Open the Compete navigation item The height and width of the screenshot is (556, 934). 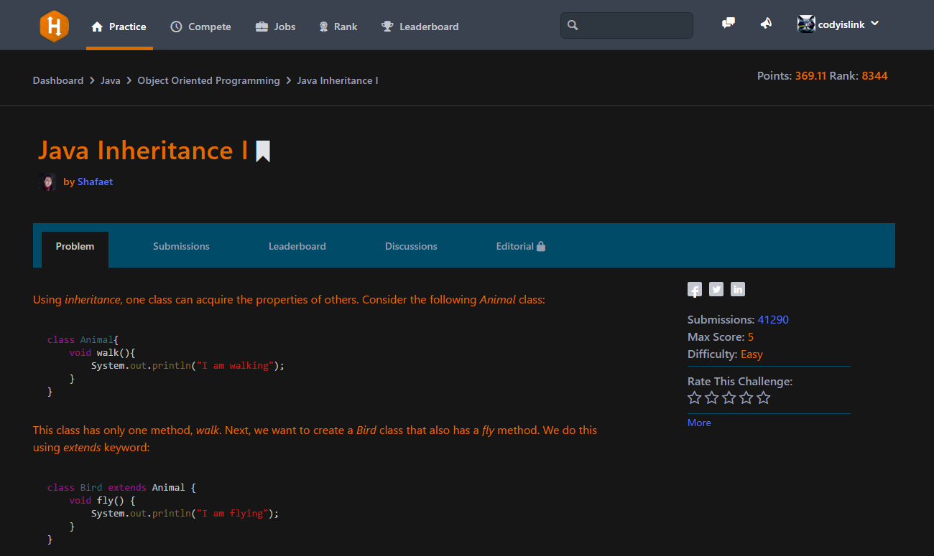[200, 27]
